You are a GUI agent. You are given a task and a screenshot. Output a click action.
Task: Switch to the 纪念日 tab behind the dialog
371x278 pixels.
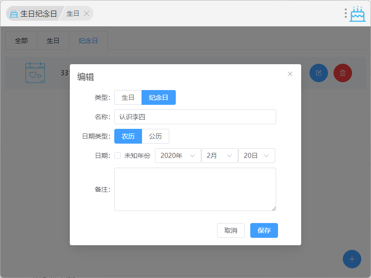click(88, 41)
